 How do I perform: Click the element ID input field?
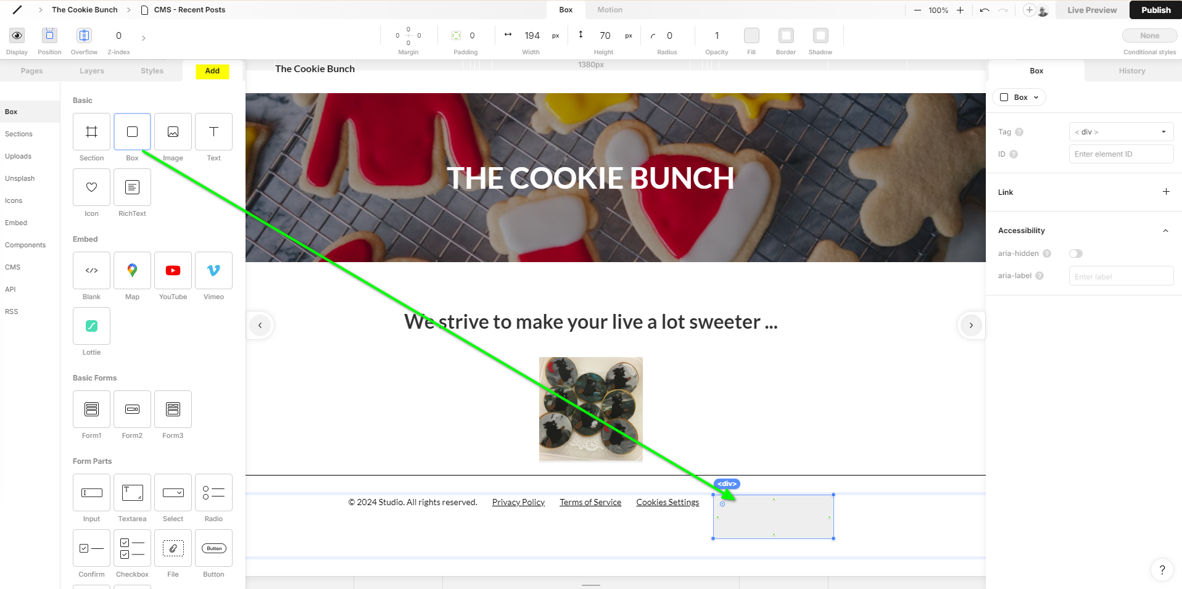click(1121, 154)
